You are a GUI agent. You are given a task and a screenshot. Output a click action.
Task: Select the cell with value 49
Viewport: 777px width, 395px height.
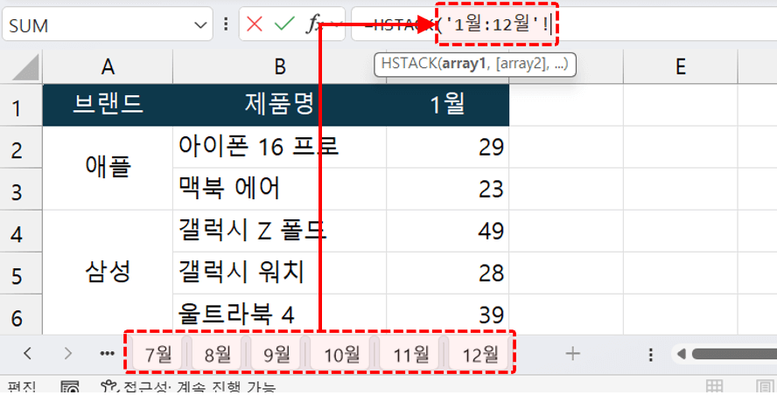pyautogui.click(x=447, y=232)
